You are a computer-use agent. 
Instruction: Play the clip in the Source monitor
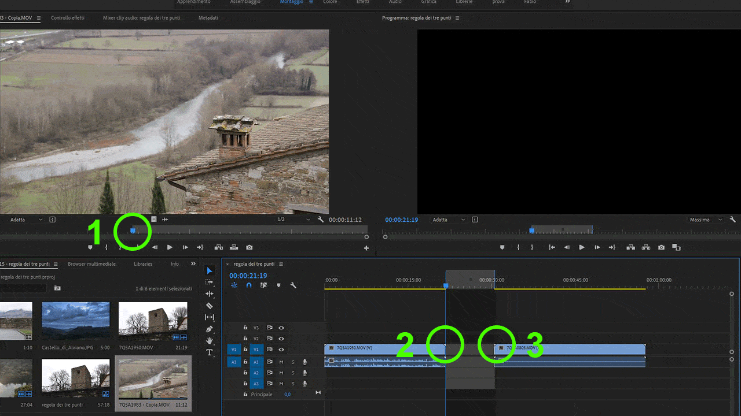pyautogui.click(x=169, y=247)
